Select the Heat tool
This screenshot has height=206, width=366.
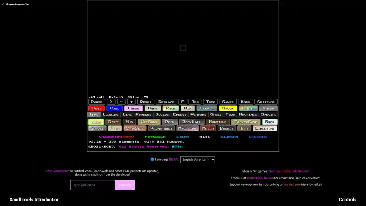click(x=96, y=108)
